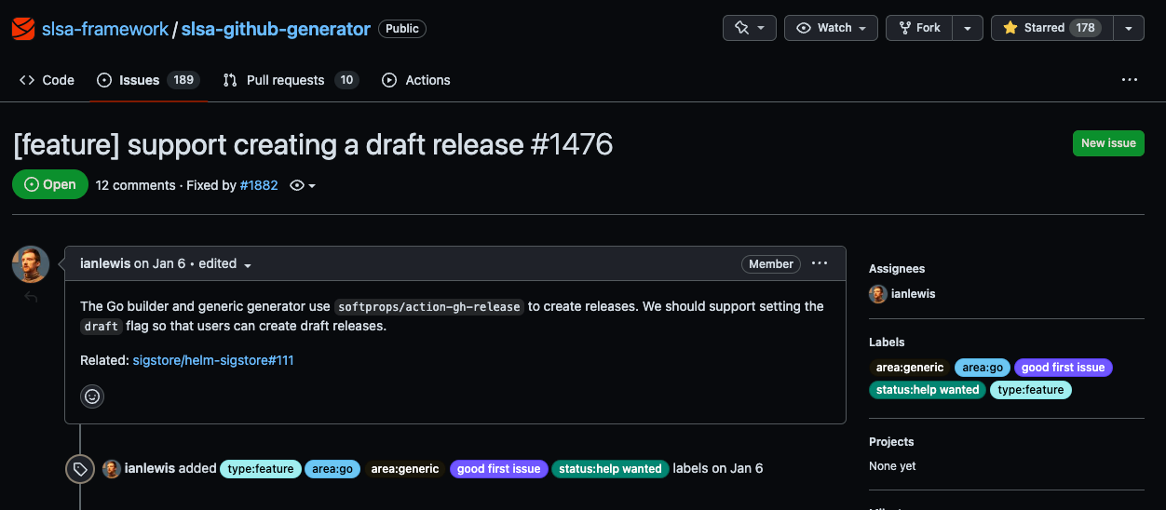Click the small ianlewis avatar in timeline event
The width and height of the screenshot is (1166, 510).
tap(112, 469)
